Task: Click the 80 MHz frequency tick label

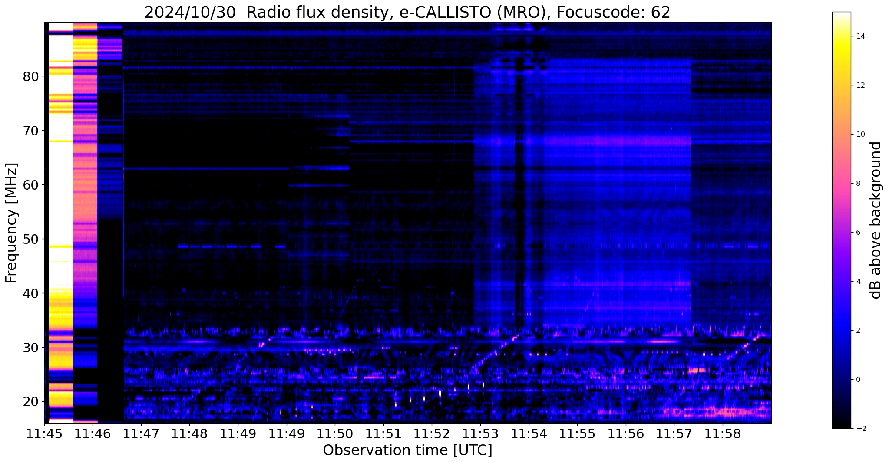Action: [30, 76]
